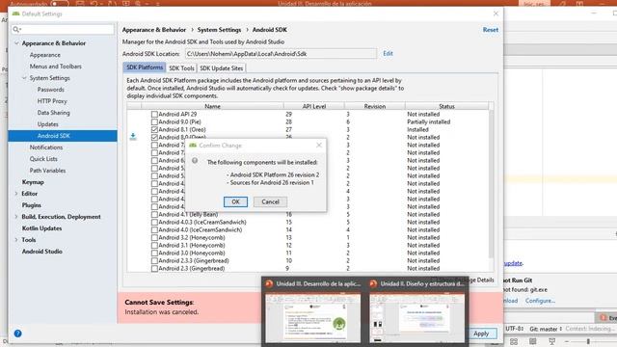This screenshot has height=347, width=617.
Task: Click the undo icon in PowerPoint title bar
Action: tap(94, 4)
